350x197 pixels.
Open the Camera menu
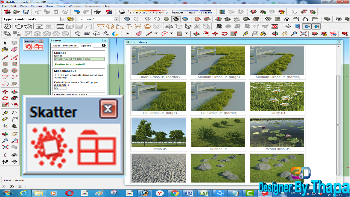pyautogui.click(x=36, y=6)
